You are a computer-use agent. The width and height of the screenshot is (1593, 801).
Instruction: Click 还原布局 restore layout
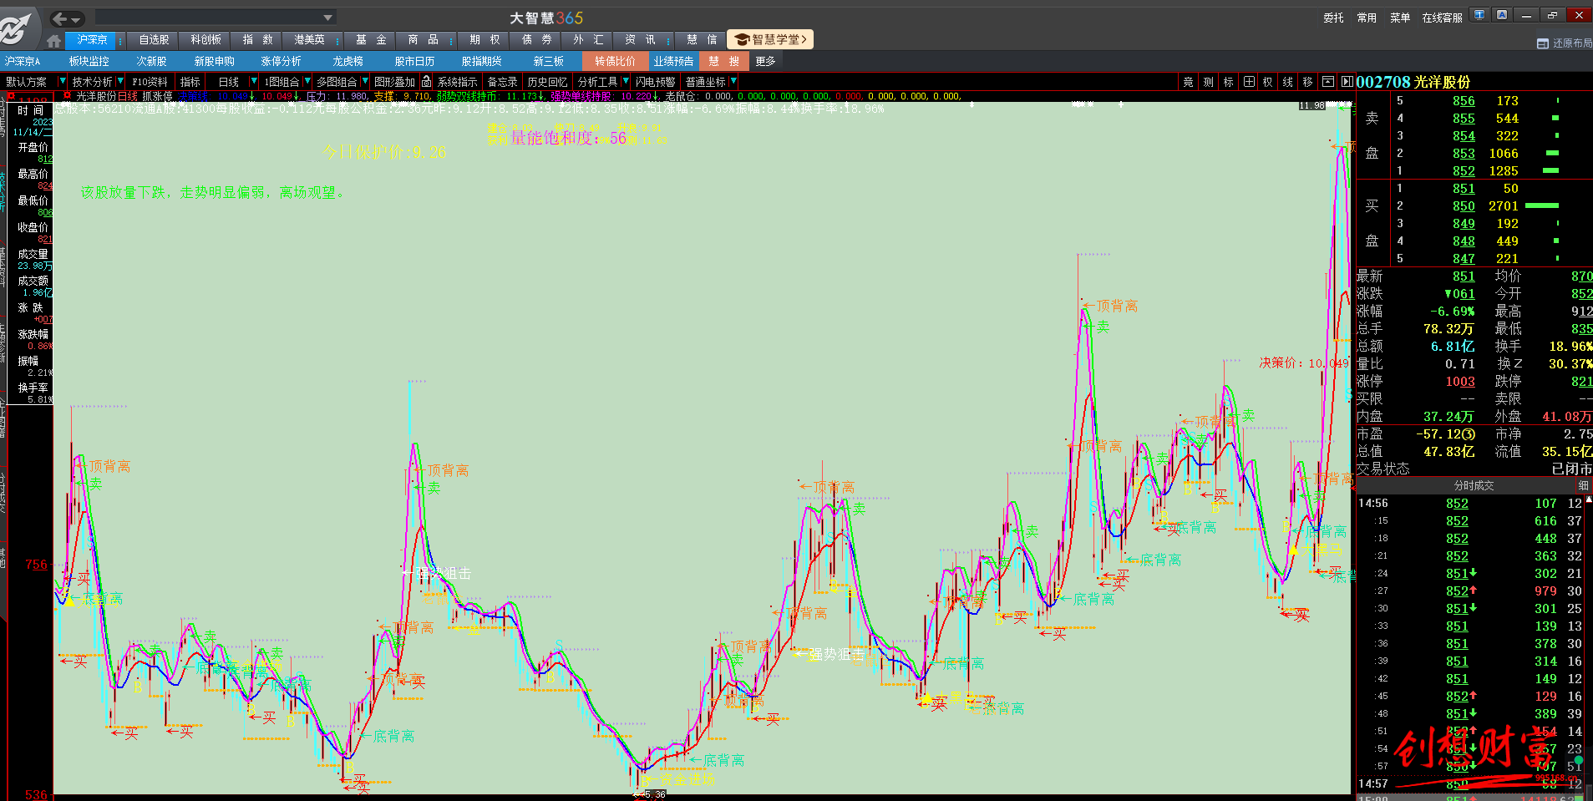pyautogui.click(x=1565, y=43)
